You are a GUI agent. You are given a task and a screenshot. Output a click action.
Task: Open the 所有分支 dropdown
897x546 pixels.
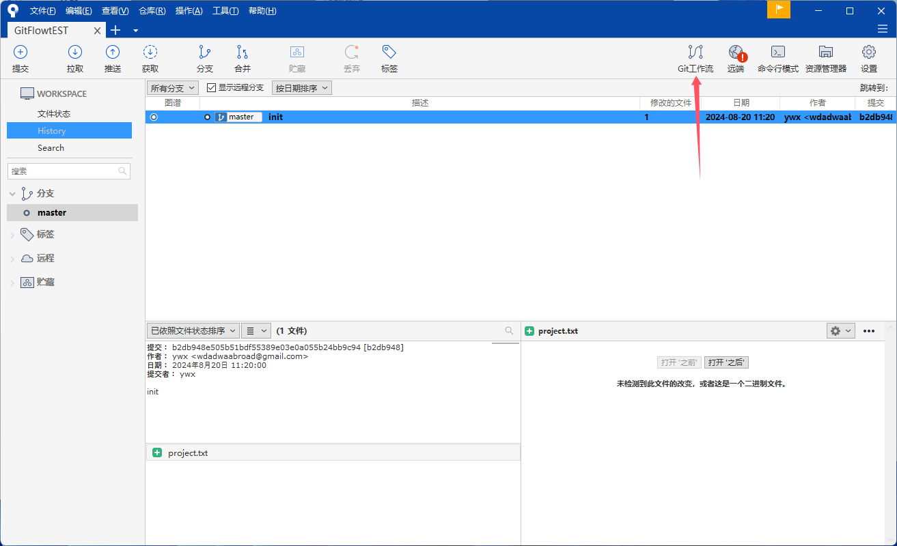click(173, 88)
